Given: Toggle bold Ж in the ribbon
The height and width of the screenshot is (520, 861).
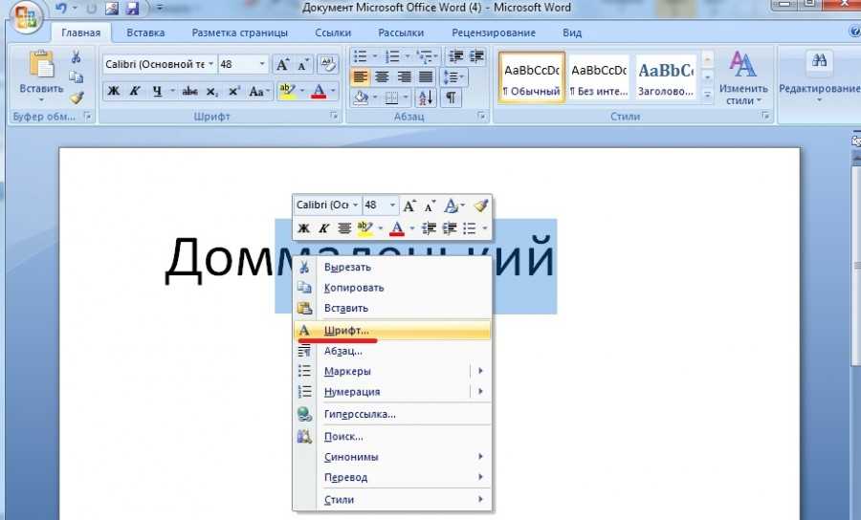Looking at the screenshot, I should click(x=113, y=92).
